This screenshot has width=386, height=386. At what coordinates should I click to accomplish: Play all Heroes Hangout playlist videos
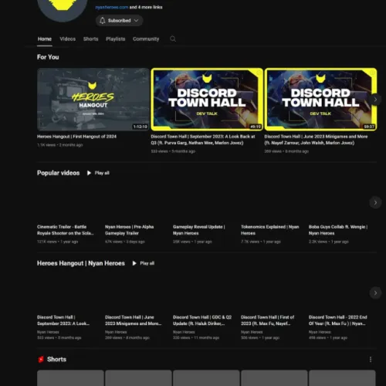pyautogui.click(x=144, y=263)
